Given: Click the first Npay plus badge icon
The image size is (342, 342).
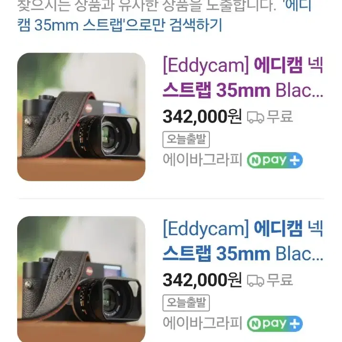Looking at the screenshot, I should click(x=275, y=160).
